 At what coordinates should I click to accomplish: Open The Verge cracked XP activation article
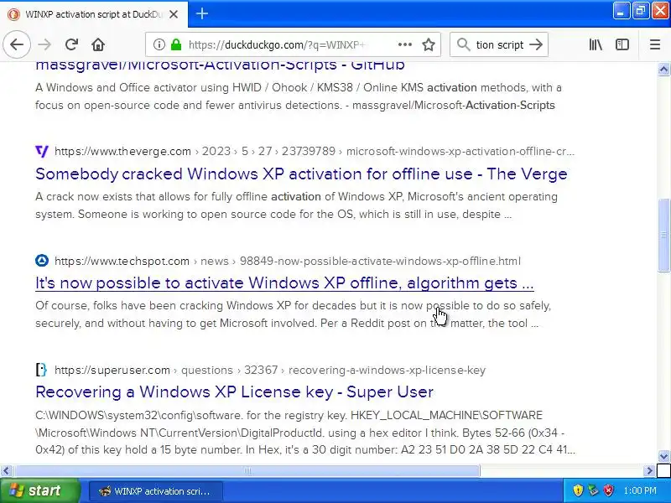301,174
